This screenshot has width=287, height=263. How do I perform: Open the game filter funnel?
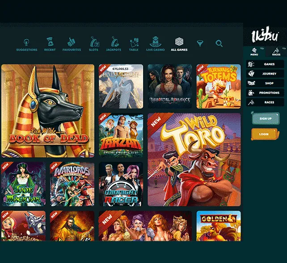pos(200,43)
